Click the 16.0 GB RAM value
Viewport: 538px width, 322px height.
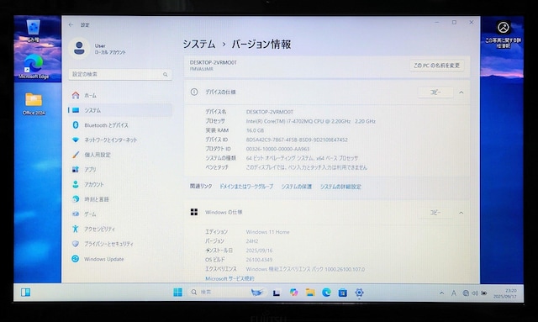[255, 130]
